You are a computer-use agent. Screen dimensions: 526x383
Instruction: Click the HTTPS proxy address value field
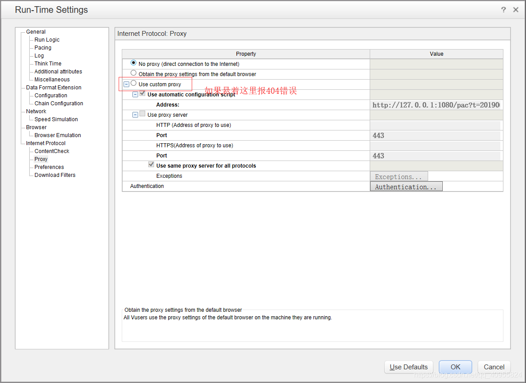tap(435, 146)
